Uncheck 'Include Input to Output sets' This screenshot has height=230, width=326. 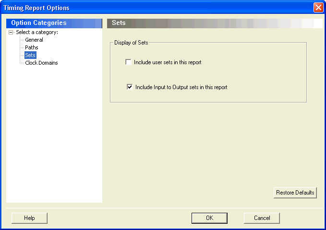(130, 87)
